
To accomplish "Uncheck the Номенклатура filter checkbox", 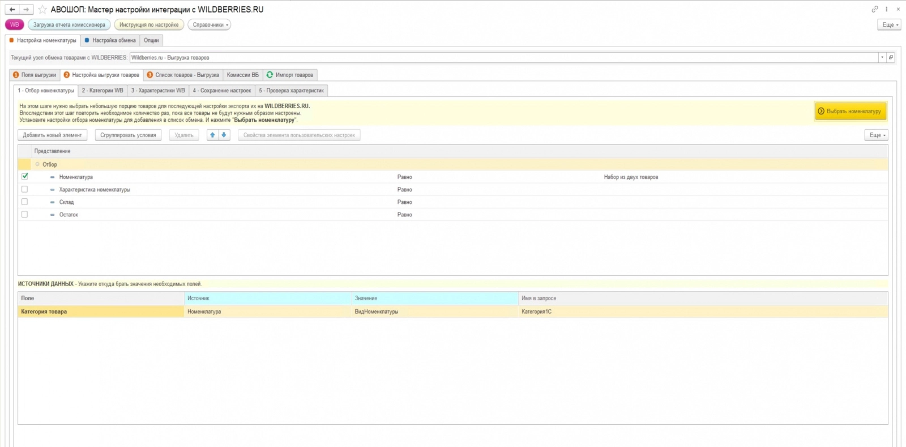I will tap(24, 177).
